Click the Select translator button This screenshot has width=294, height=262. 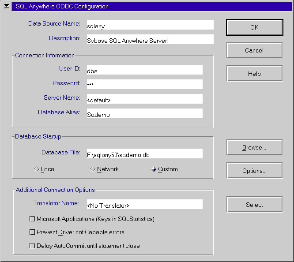[x=254, y=205]
